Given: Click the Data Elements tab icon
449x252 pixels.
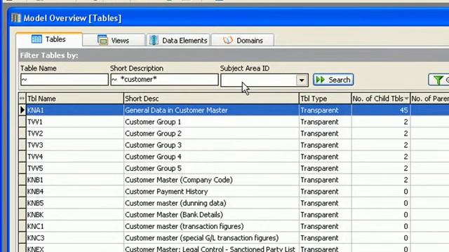Looking at the screenshot, I should (154, 41).
